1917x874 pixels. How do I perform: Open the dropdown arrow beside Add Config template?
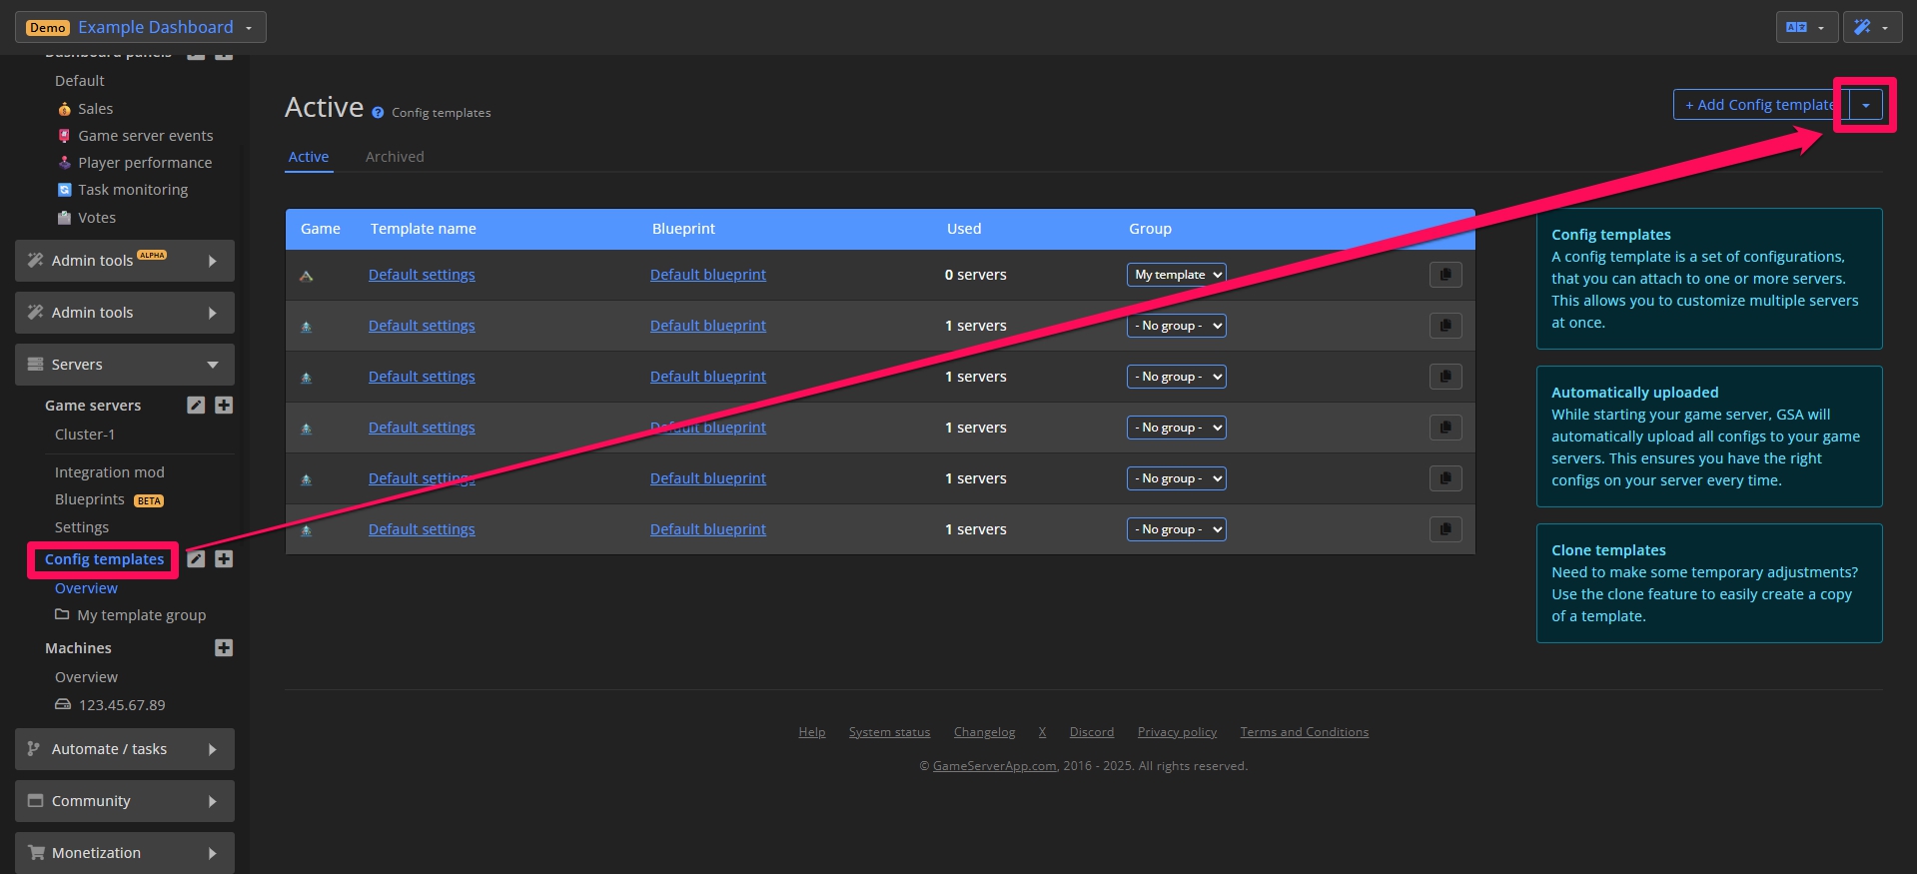pos(1866,105)
